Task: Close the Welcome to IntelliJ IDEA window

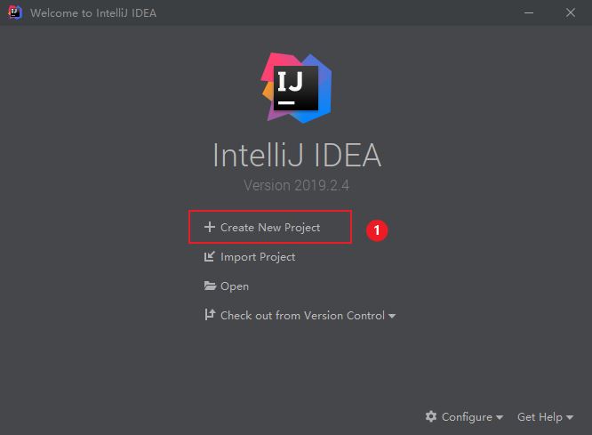Action: tap(571, 12)
